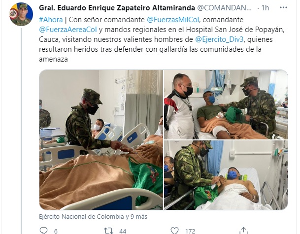Click the 172 likes count
The height and width of the screenshot is (234, 300).
click(190, 231)
